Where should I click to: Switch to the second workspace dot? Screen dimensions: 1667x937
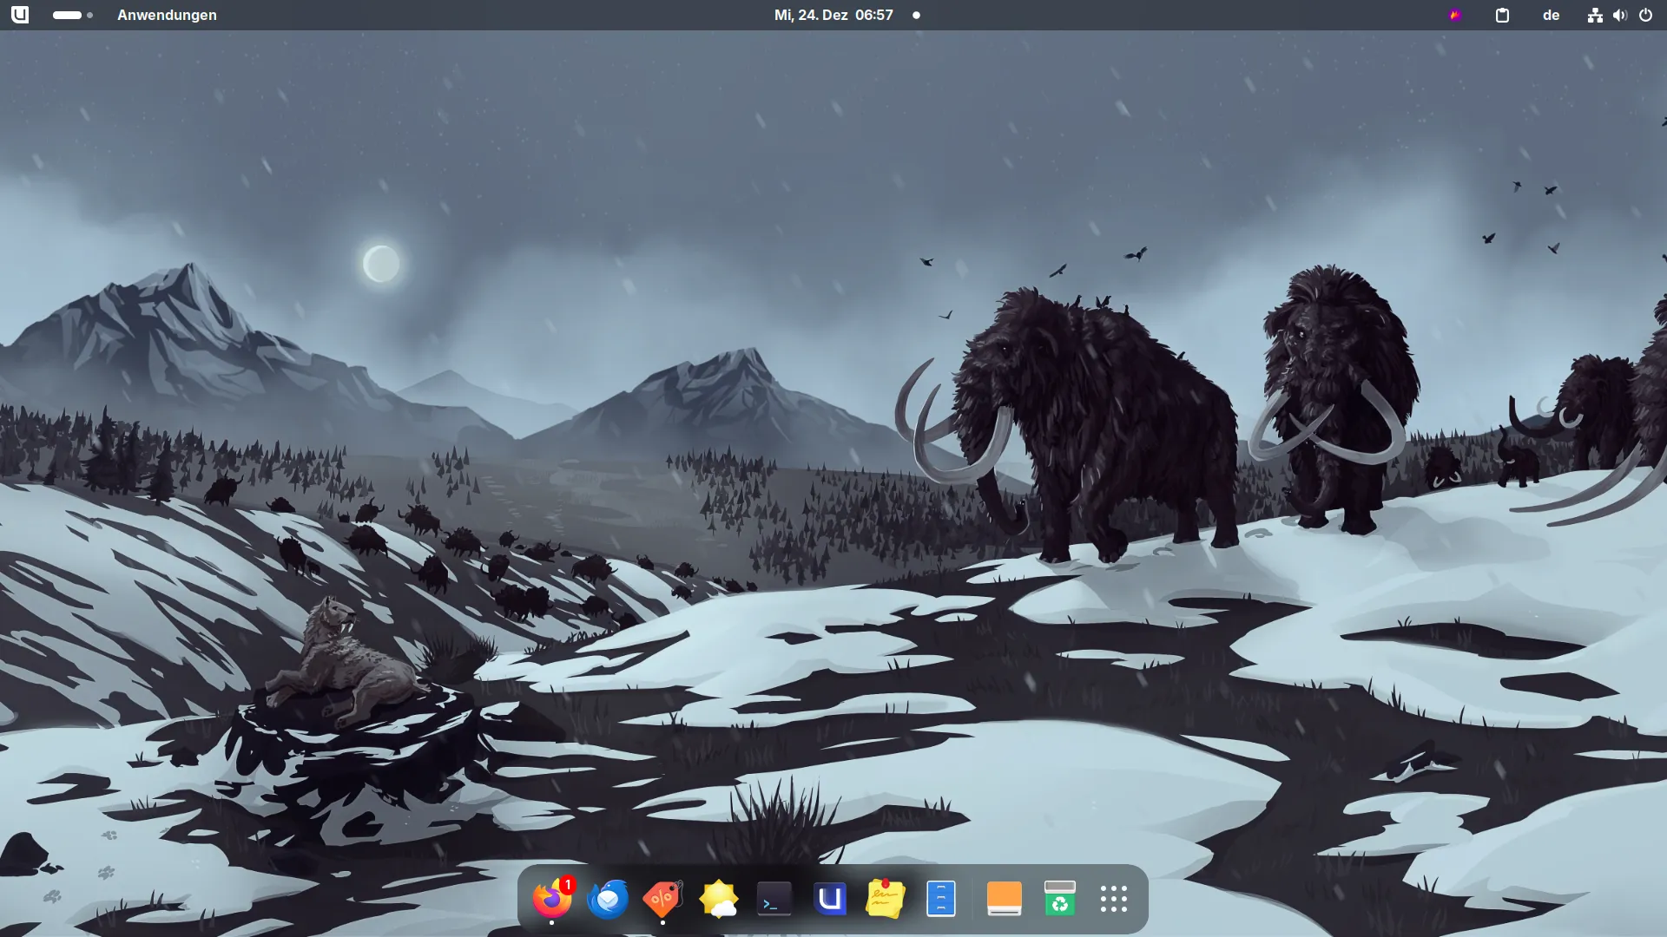pos(89,15)
